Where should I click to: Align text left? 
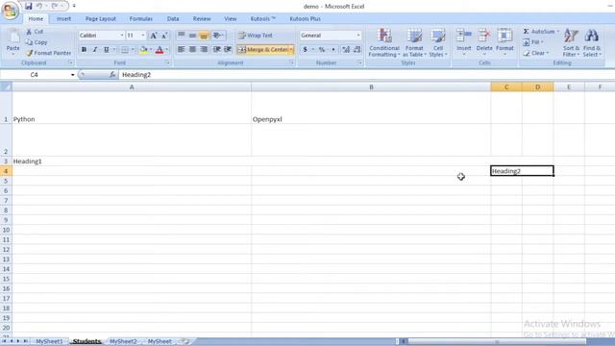pos(182,49)
